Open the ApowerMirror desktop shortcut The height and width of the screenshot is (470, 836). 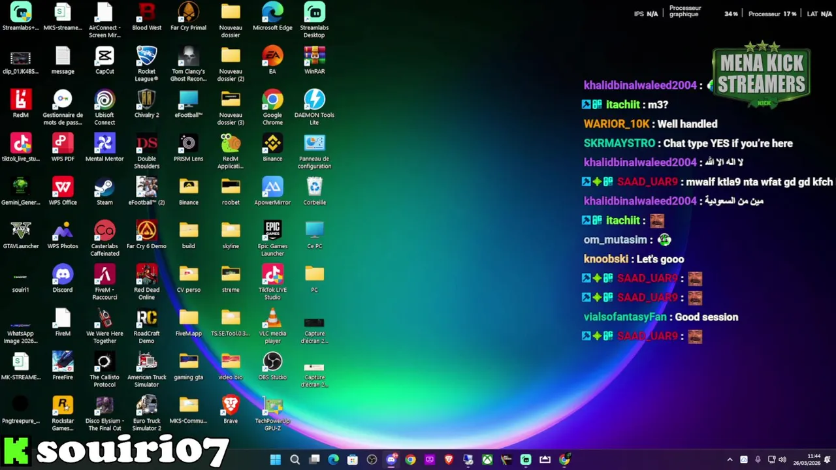(x=272, y=191)
